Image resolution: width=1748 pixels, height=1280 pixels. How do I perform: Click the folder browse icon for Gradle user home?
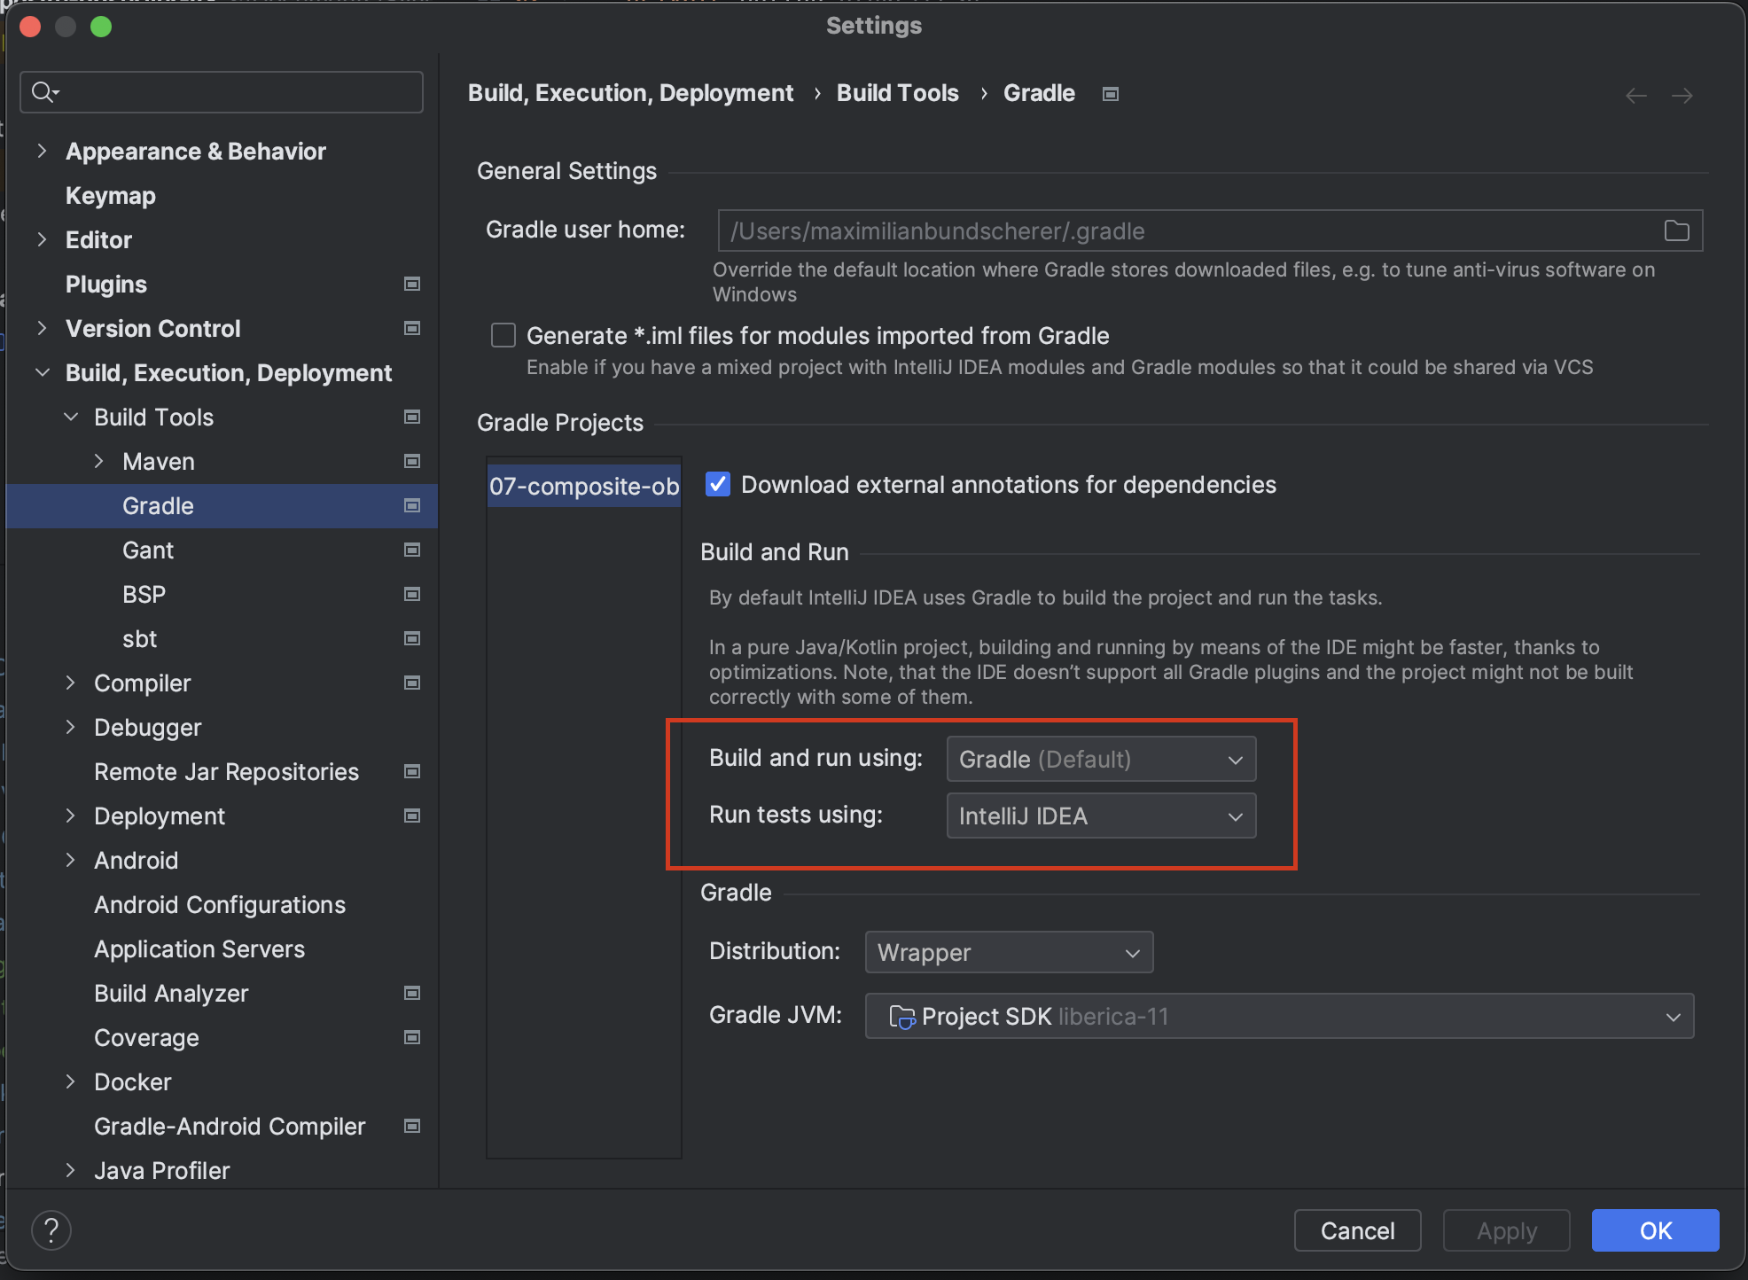point(1676,231)
